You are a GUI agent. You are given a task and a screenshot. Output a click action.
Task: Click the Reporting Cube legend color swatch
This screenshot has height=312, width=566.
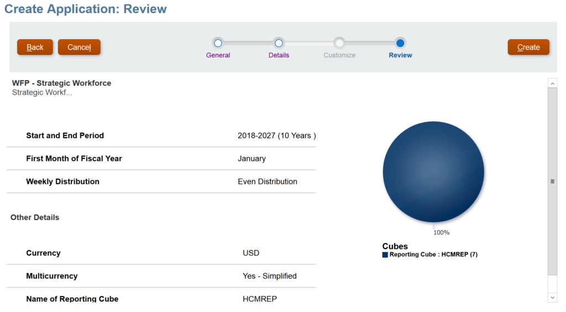tap(385, 255)
